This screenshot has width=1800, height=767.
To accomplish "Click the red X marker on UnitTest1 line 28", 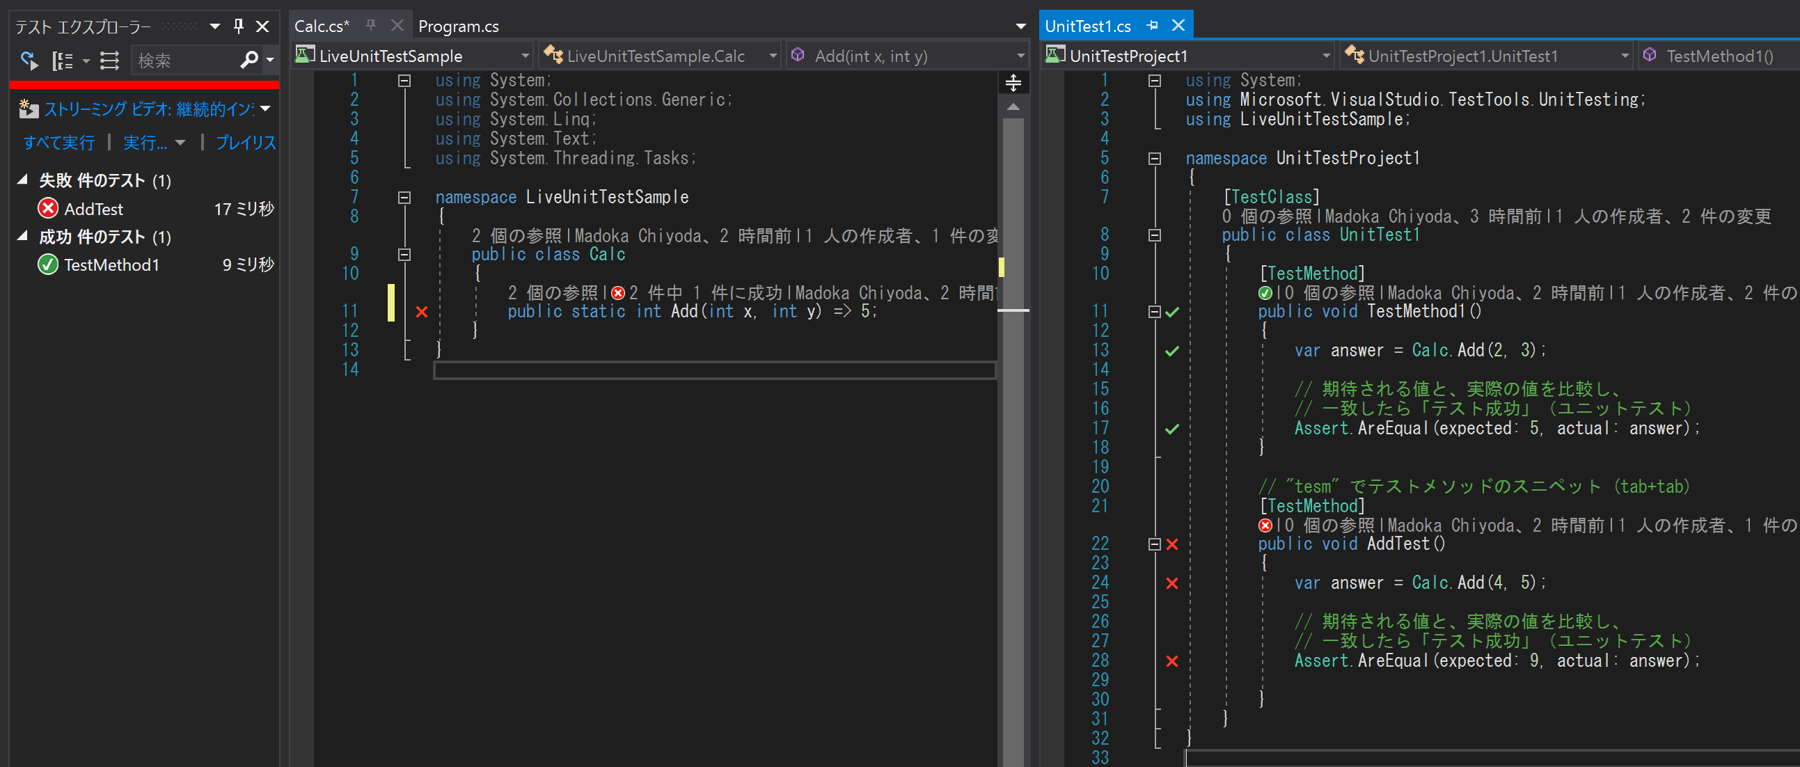I will click(1173, 661).
